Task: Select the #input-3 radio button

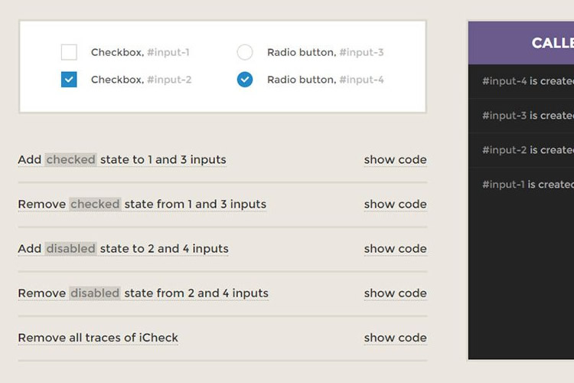Action: click(245, 52)
